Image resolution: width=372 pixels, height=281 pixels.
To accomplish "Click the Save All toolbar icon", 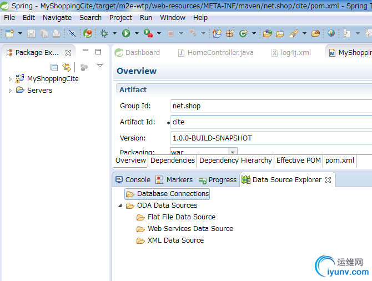I will tap(44, 33).
